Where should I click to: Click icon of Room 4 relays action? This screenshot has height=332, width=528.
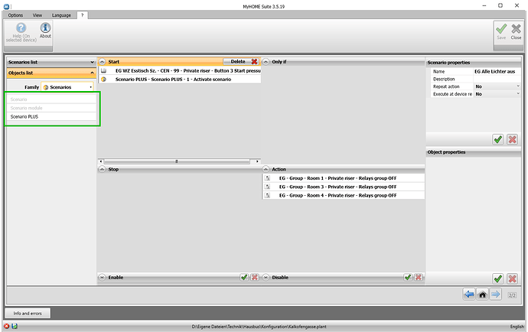tap(267, 195)
